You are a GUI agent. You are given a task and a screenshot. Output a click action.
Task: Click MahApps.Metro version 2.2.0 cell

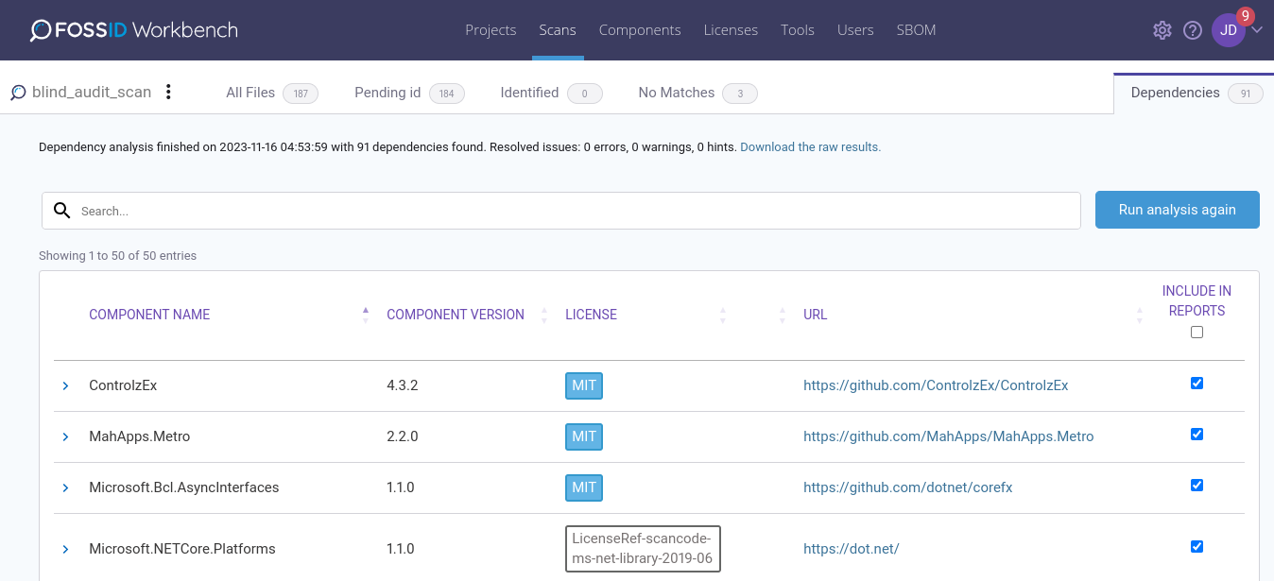pyautogui.click(x=402, y=436)
